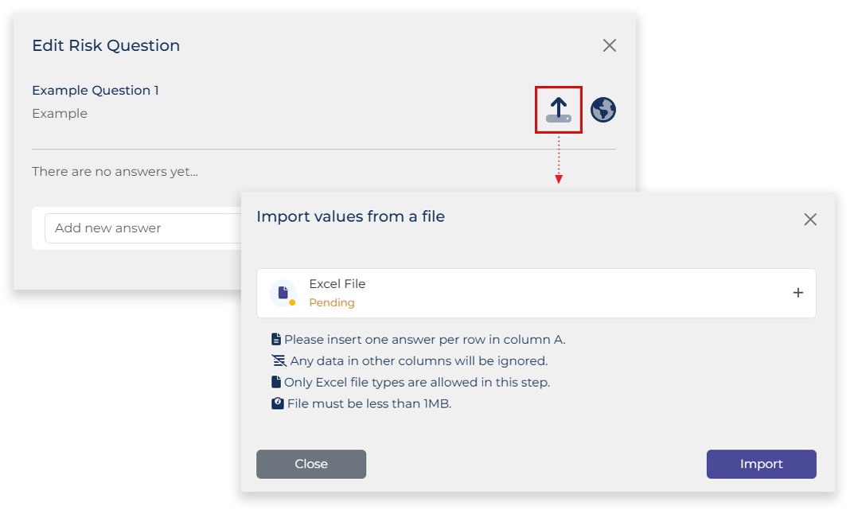The image size is (854, 514).
Task: Add an Excel file with the plus icon
Action: point(798,293)
